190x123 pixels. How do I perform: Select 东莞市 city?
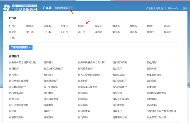point(13,32)
